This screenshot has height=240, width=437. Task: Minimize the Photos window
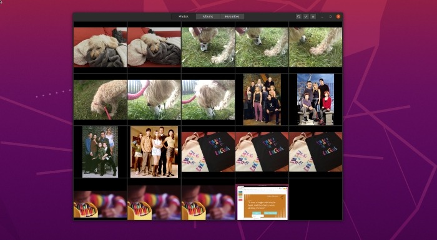pos(323,17)
